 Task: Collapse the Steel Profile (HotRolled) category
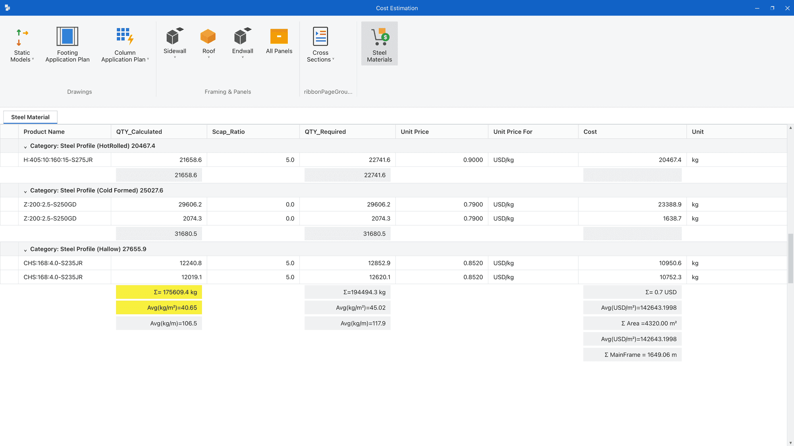coord(25,147)
